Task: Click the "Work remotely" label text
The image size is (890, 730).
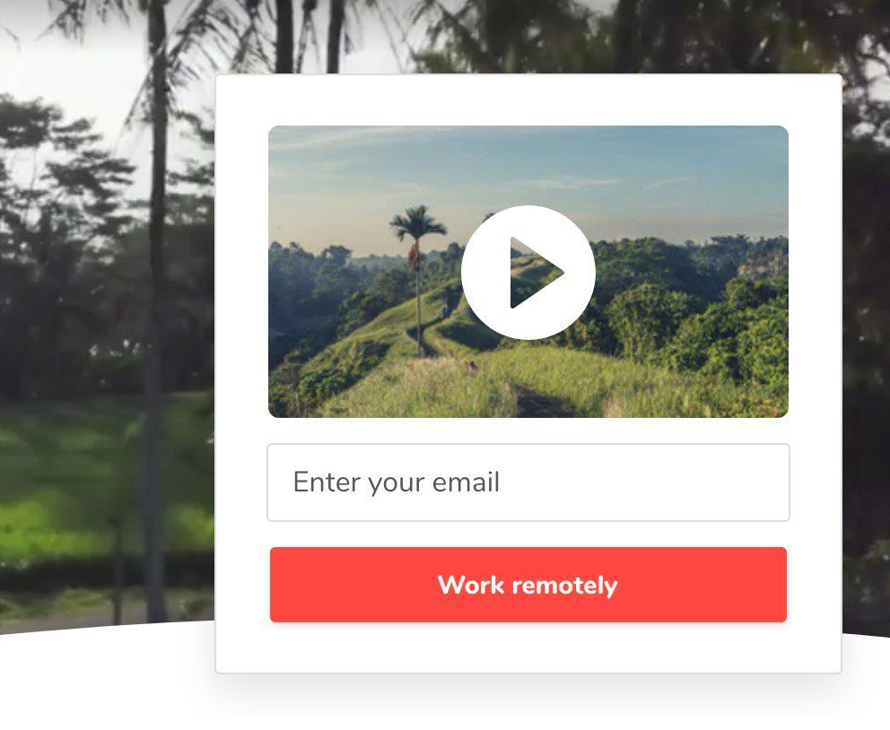Action: coord(528,585)
